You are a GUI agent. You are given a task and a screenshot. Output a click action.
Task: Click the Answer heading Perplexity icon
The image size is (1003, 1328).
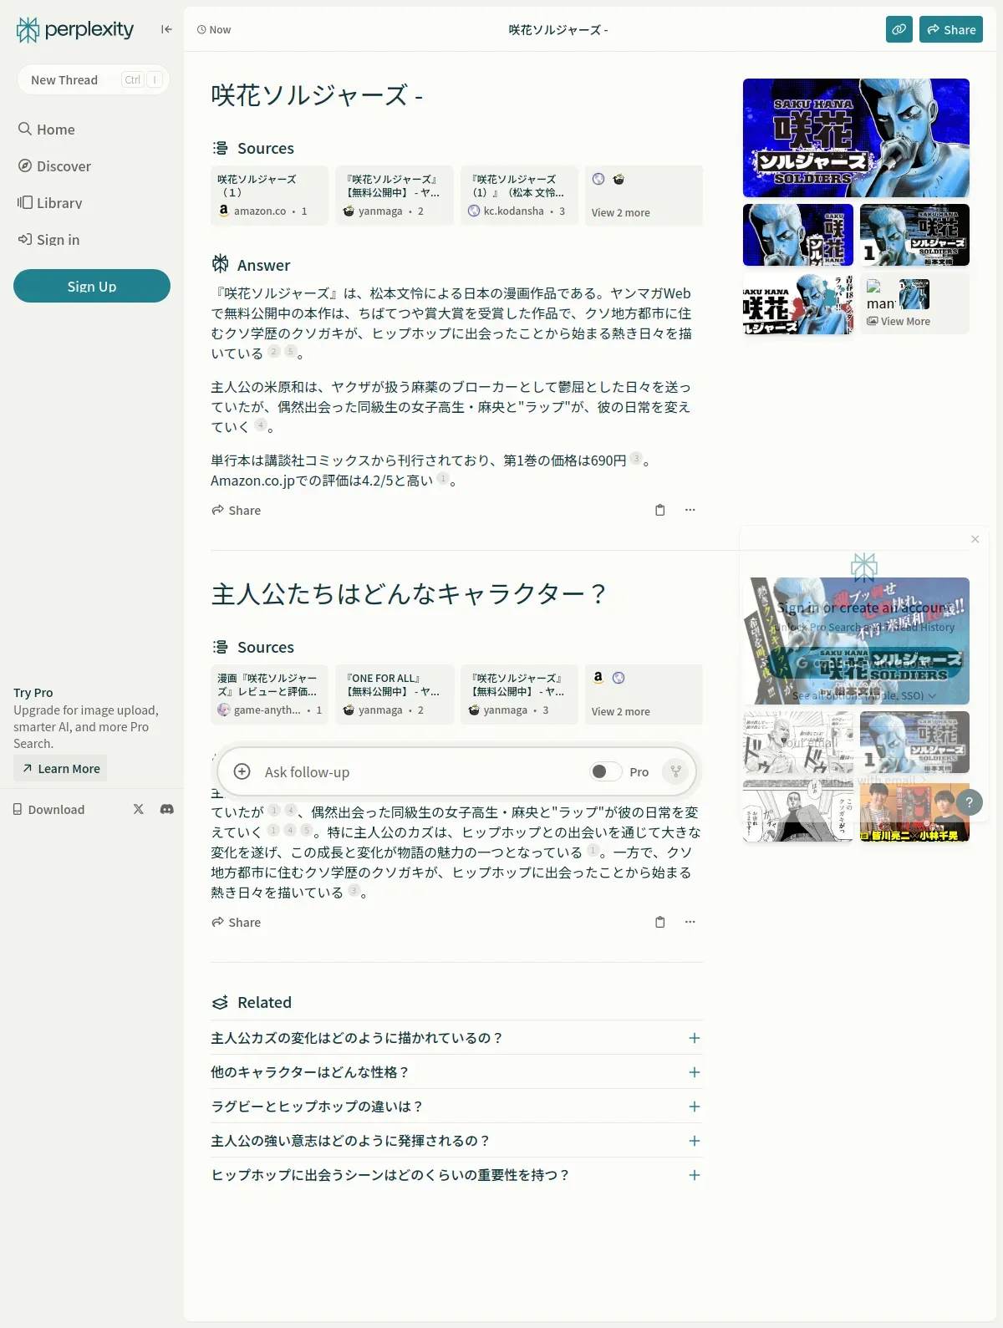pyautogui.click(x=220, y=264)
